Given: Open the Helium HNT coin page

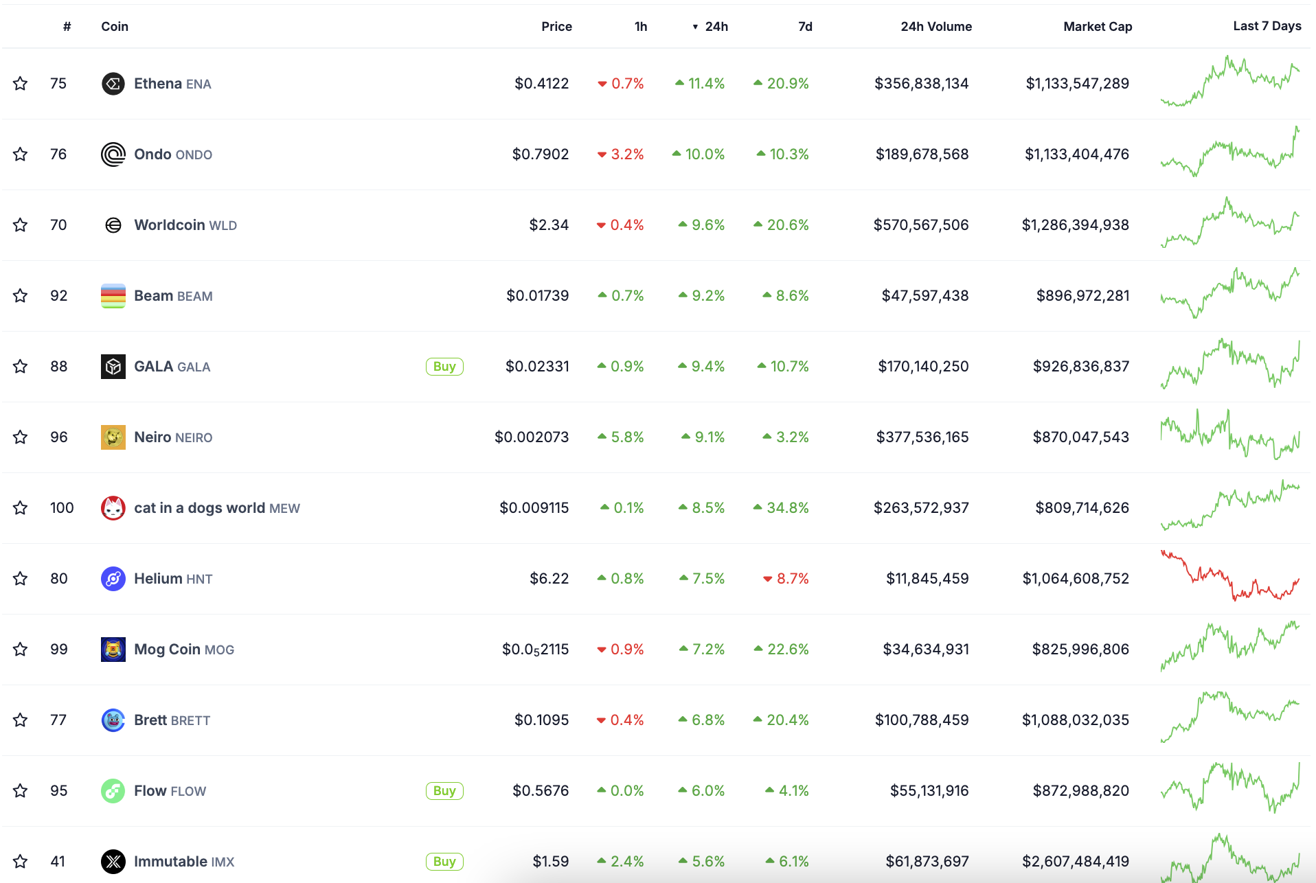Looking at the screenshot, I should [173, 579].
